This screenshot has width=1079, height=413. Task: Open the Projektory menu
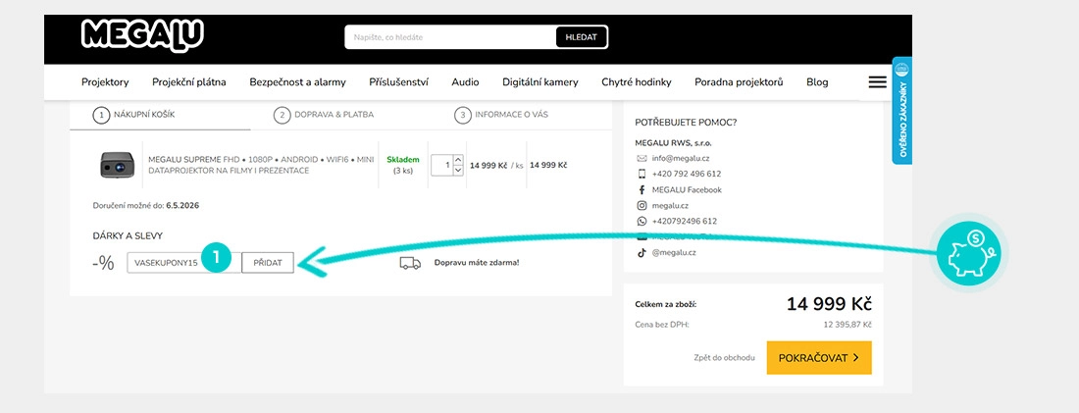click(x=105, y=81)
